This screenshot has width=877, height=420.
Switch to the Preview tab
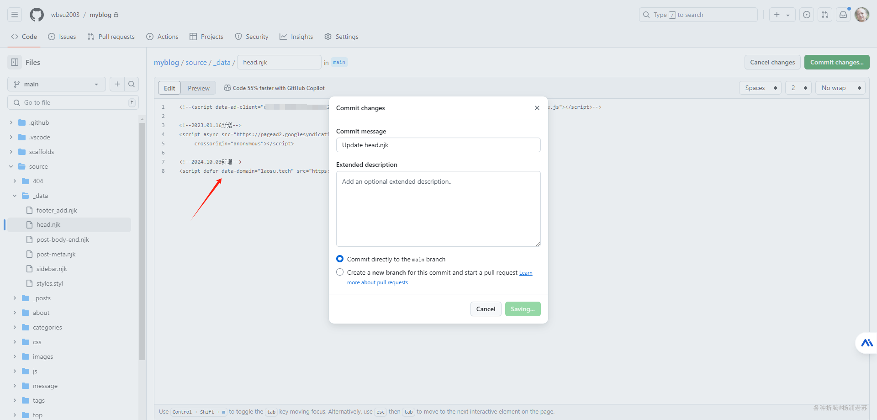click(199, 88)
